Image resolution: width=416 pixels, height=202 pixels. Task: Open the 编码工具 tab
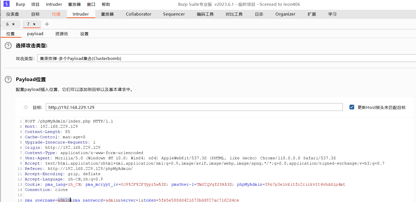coord(205,14)
